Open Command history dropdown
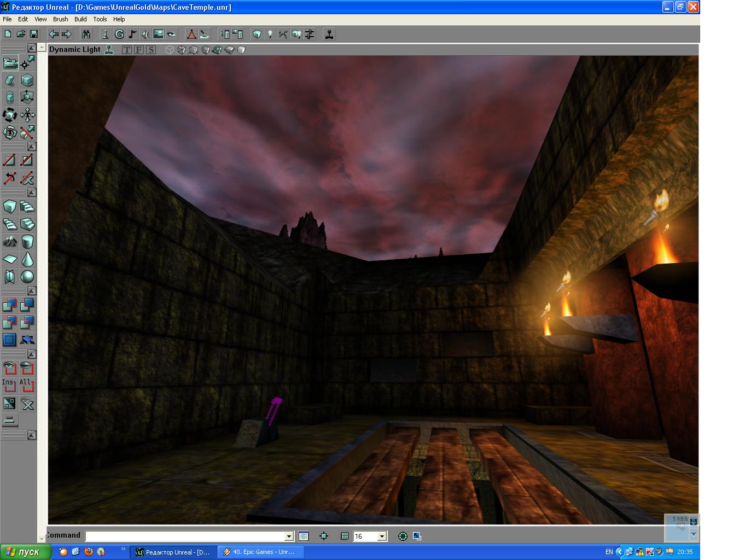The image size is (745, 560). 289,536
